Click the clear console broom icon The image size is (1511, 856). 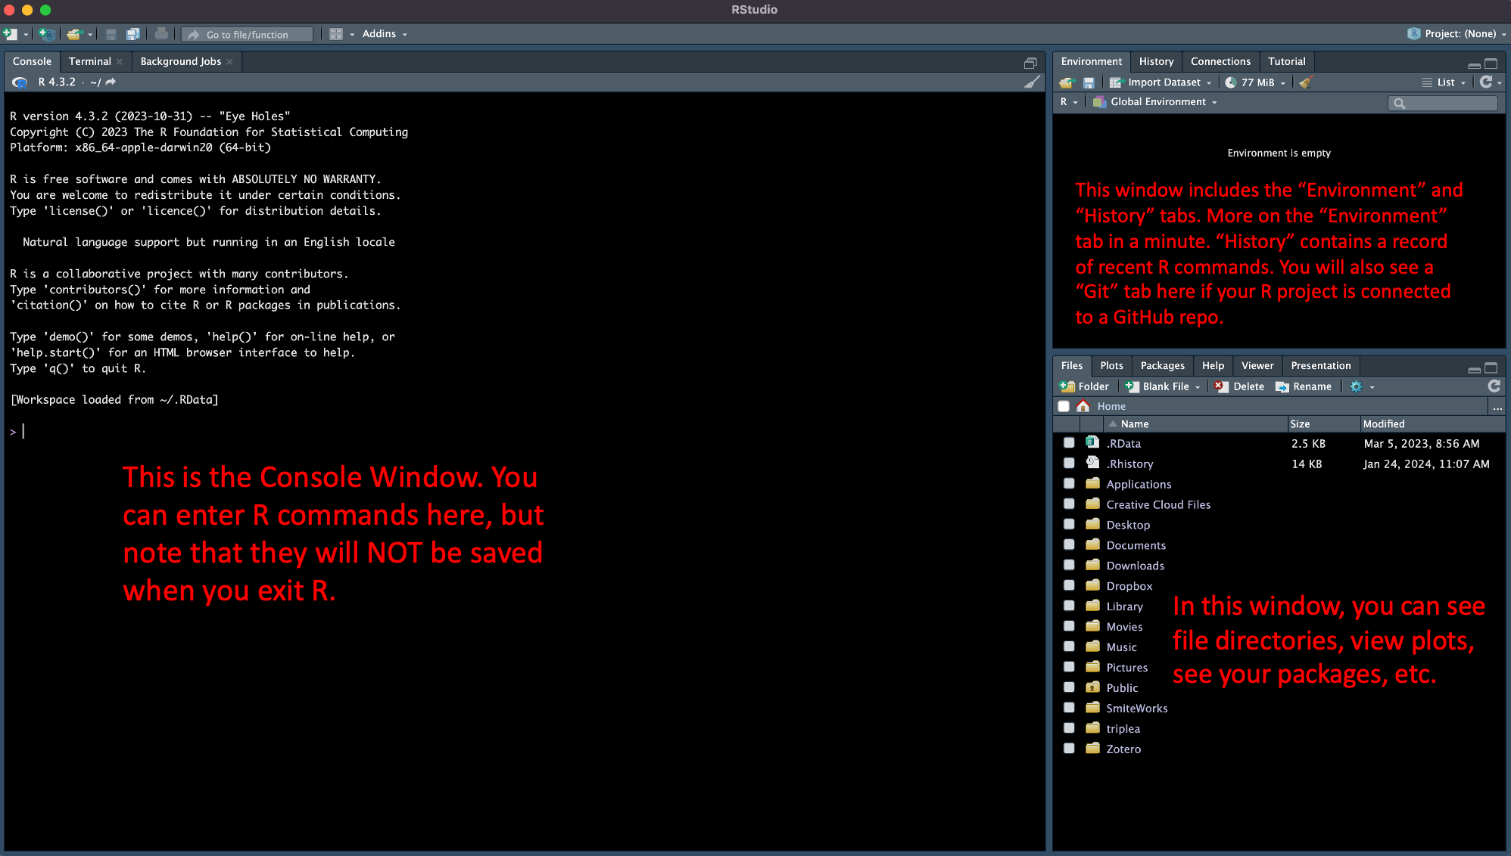pyautogui.click(x=1032, y=82)
